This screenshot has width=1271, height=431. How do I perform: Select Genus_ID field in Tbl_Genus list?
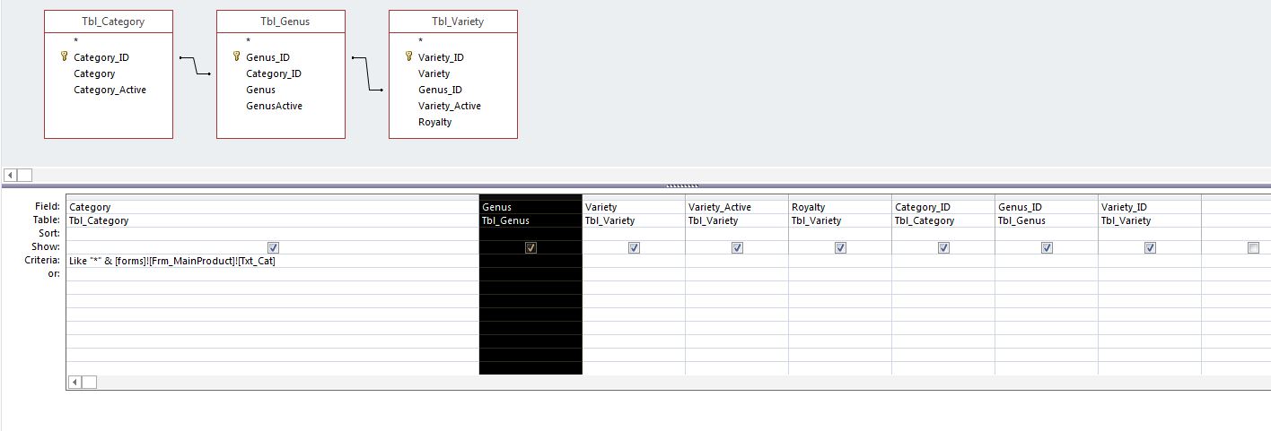pos(267,57)
